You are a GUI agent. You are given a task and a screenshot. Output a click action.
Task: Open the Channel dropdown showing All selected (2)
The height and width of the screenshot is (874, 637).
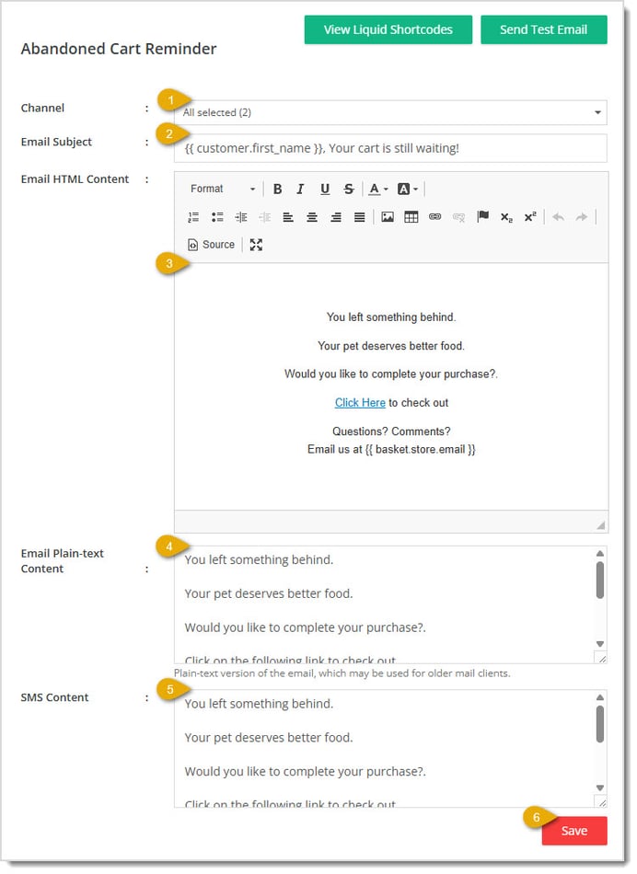[390, 112]
